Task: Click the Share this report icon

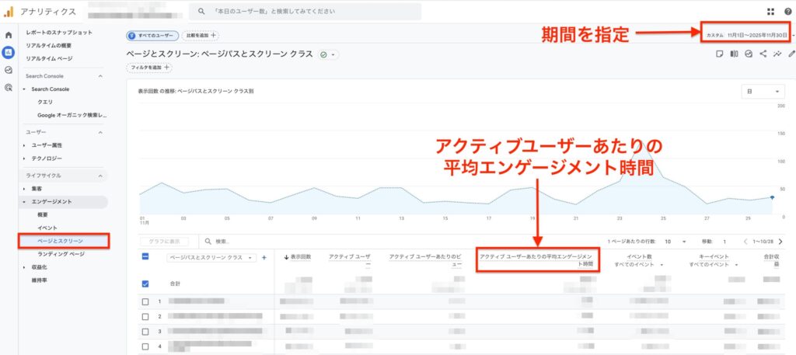Action: (x=763, y=54)
